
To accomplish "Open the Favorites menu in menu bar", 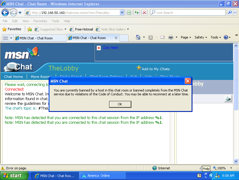I will point(40,21).
